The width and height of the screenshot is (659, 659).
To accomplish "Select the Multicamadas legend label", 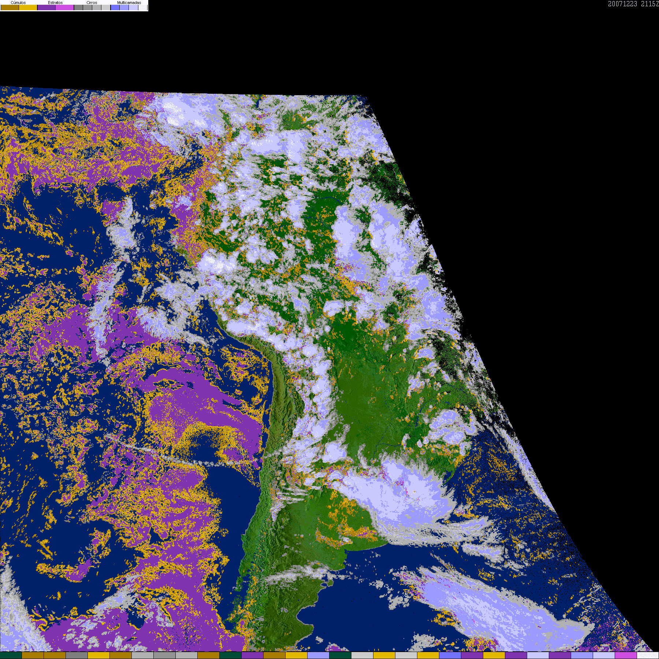I will (129, 3).
